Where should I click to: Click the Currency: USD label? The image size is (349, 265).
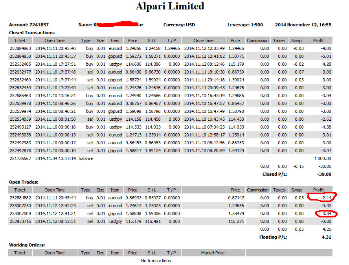(179, 25)
